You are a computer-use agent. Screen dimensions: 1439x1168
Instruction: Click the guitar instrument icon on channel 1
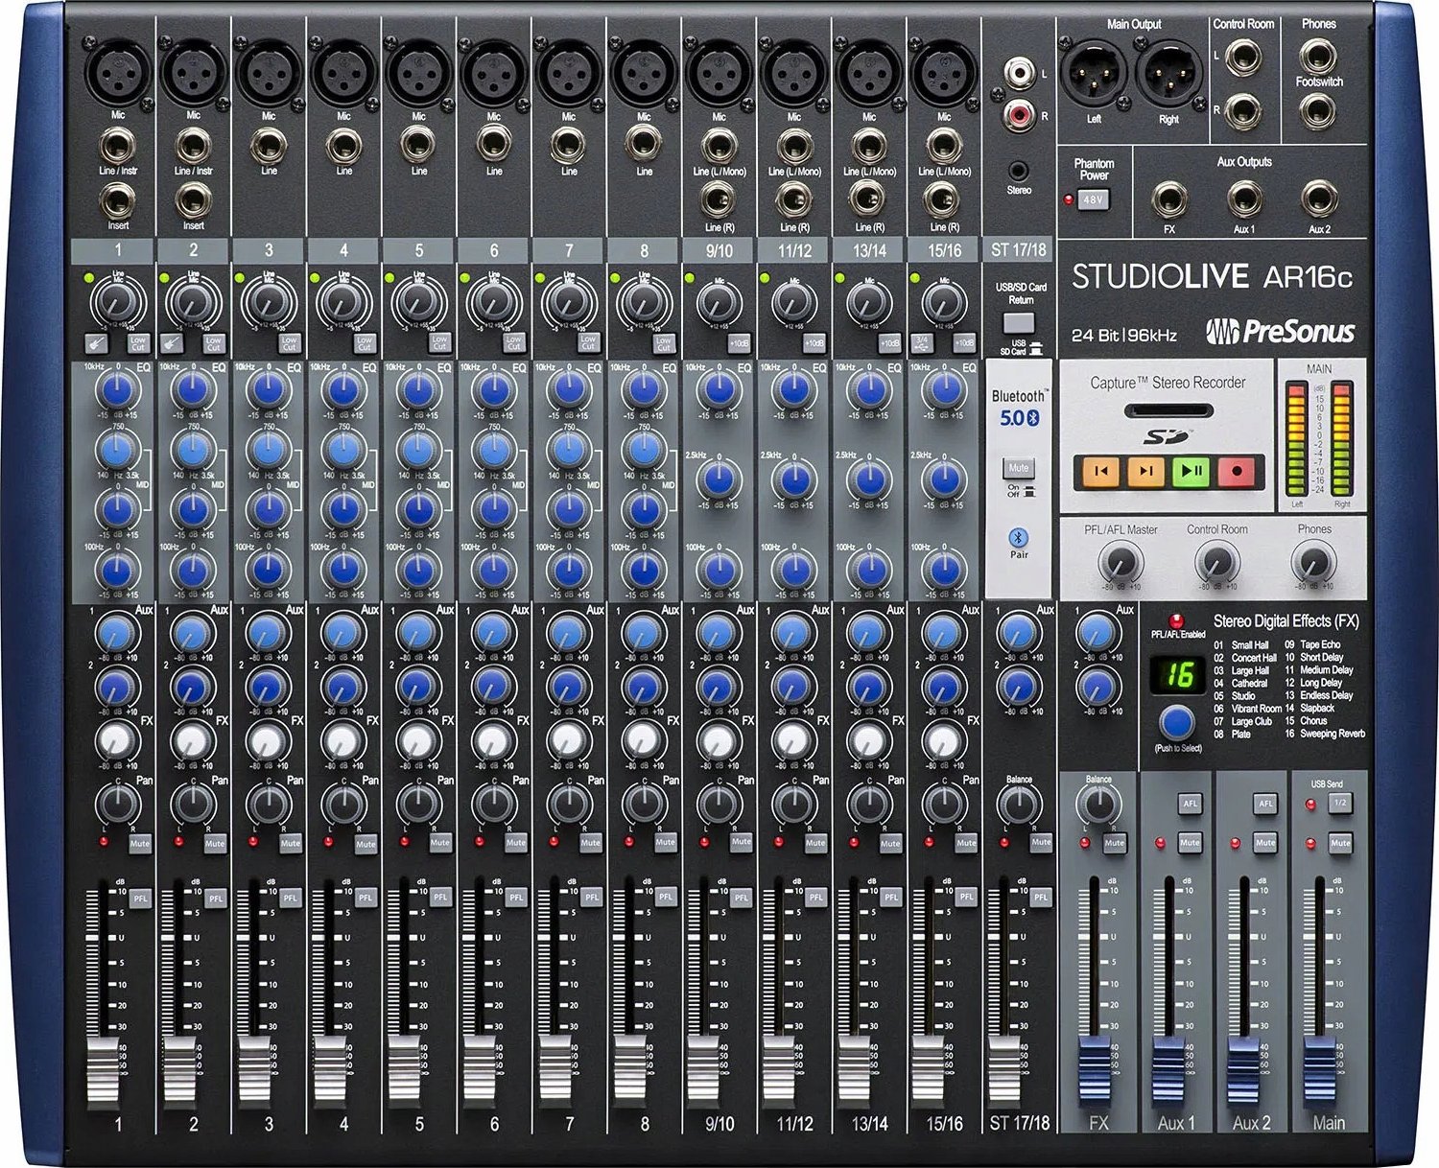point(94,341)
